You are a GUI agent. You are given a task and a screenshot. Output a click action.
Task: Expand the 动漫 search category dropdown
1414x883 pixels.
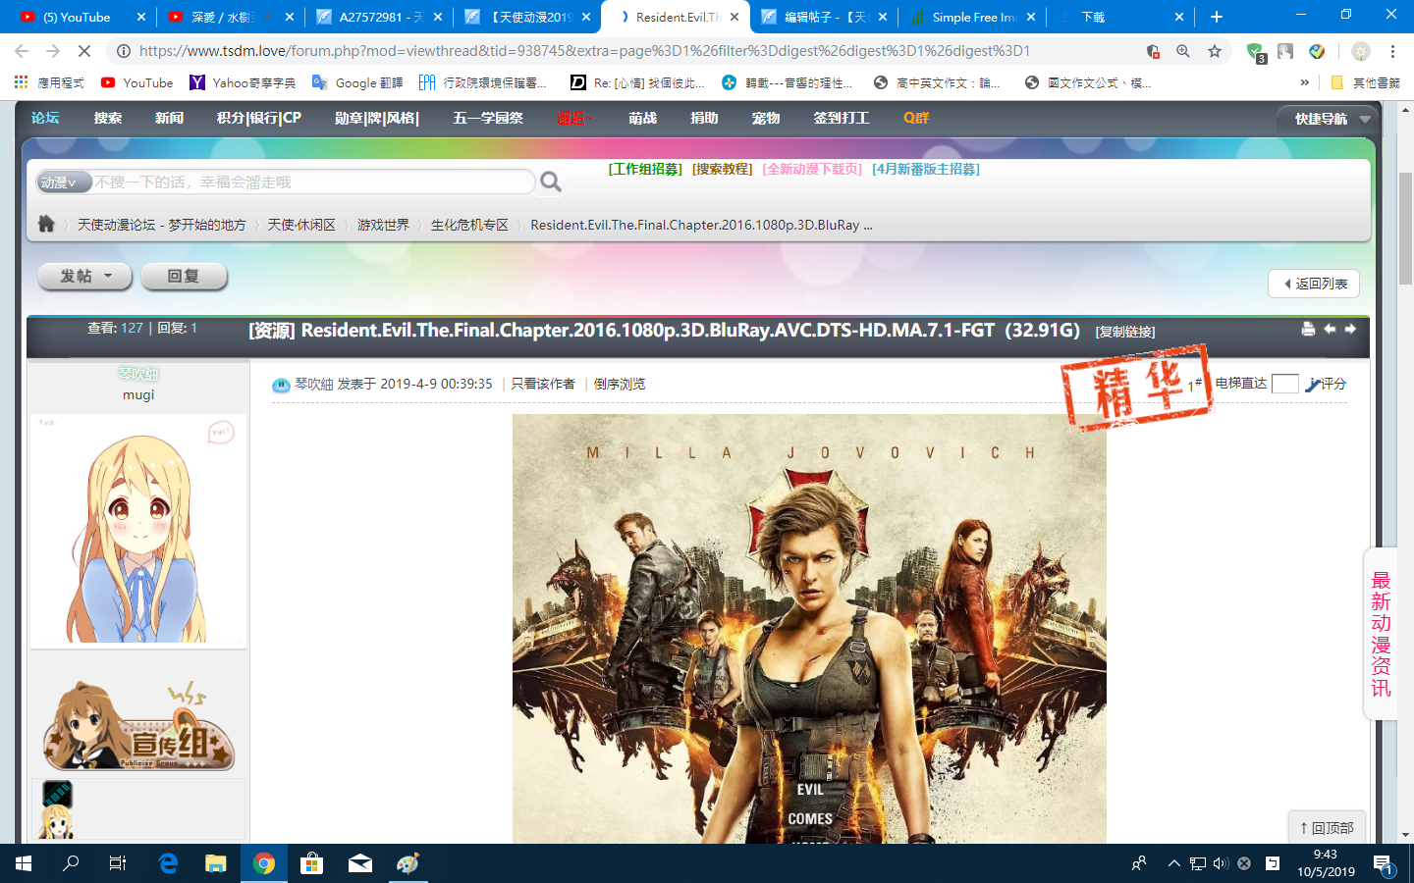63,182
